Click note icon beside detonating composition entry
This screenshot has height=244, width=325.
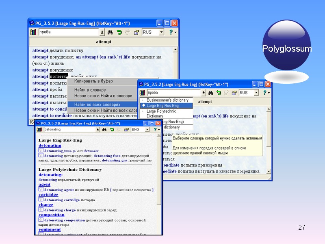point(41,220)
